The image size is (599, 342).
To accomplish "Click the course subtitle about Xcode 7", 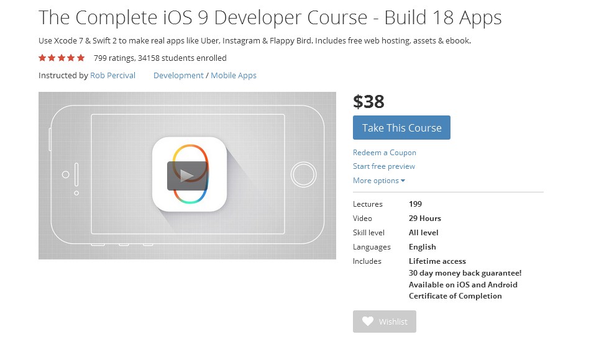I will pos(254,41).
